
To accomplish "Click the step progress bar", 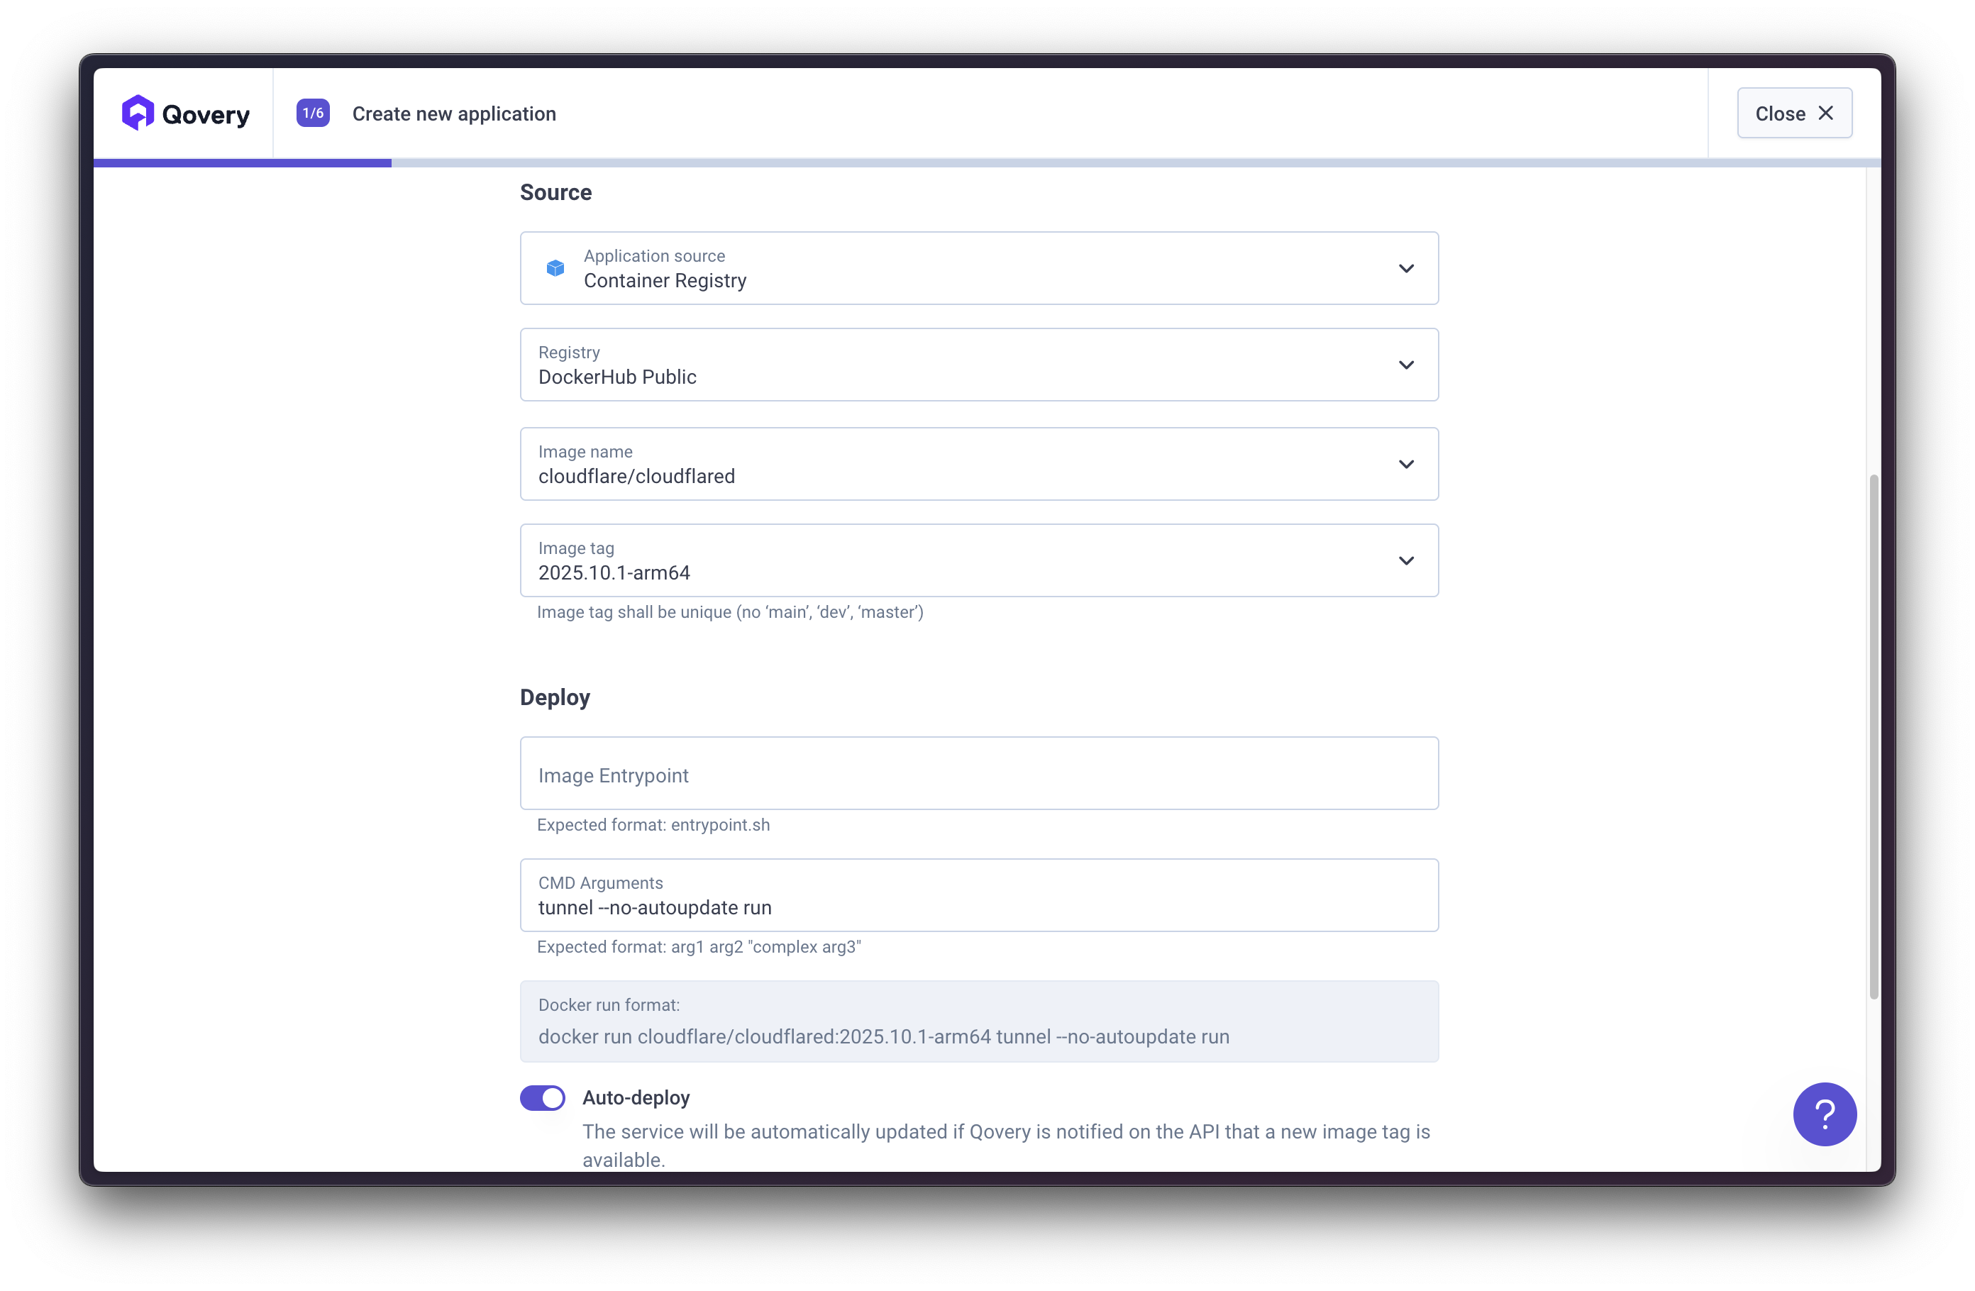I will tap(986, 162).
